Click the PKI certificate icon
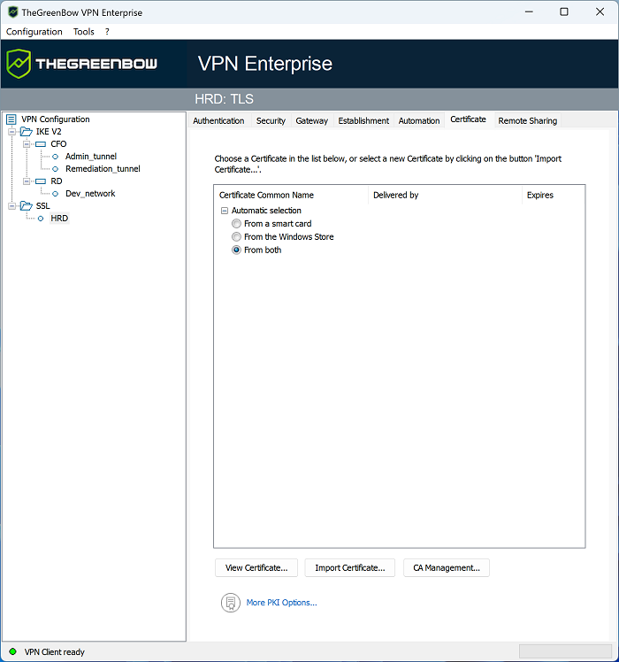The height and width of the screenshot is (662, 619). tap(231, 603)
